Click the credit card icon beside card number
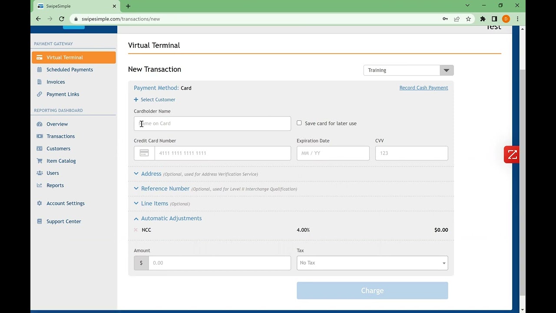556x313 pixels. pyautogui.click(x=144, y=153)
